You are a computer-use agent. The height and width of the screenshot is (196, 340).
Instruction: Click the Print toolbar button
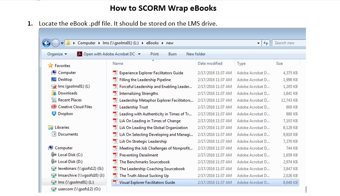pyautogui.click(x=154, y=54)
